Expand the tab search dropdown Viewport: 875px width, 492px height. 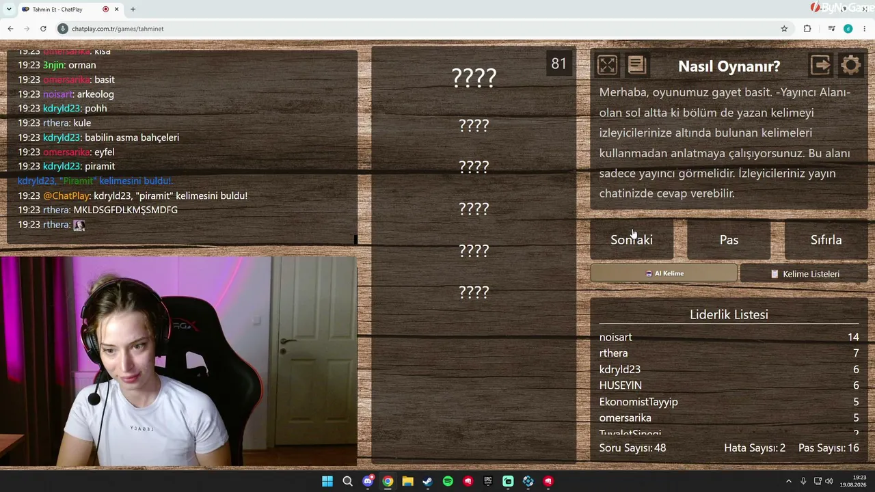click(x=9, y=9)
